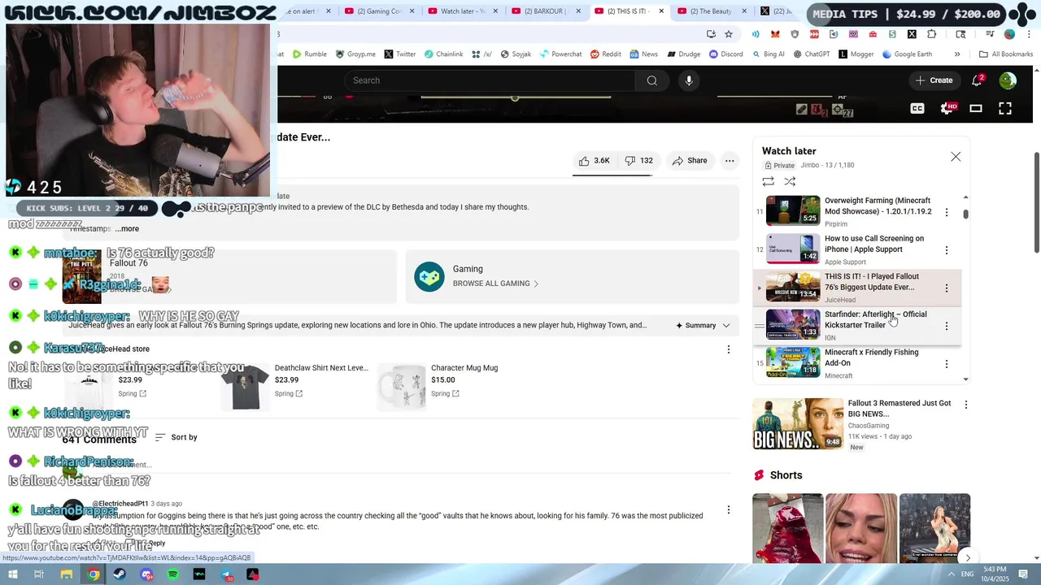The image size is (1041, 585).
Task: Open options for Starfinder Afterlight video
Action: [x=946, y=326]
